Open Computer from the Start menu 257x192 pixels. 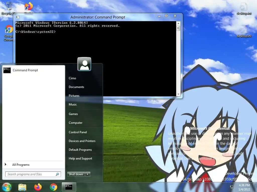tap(75, 123)
